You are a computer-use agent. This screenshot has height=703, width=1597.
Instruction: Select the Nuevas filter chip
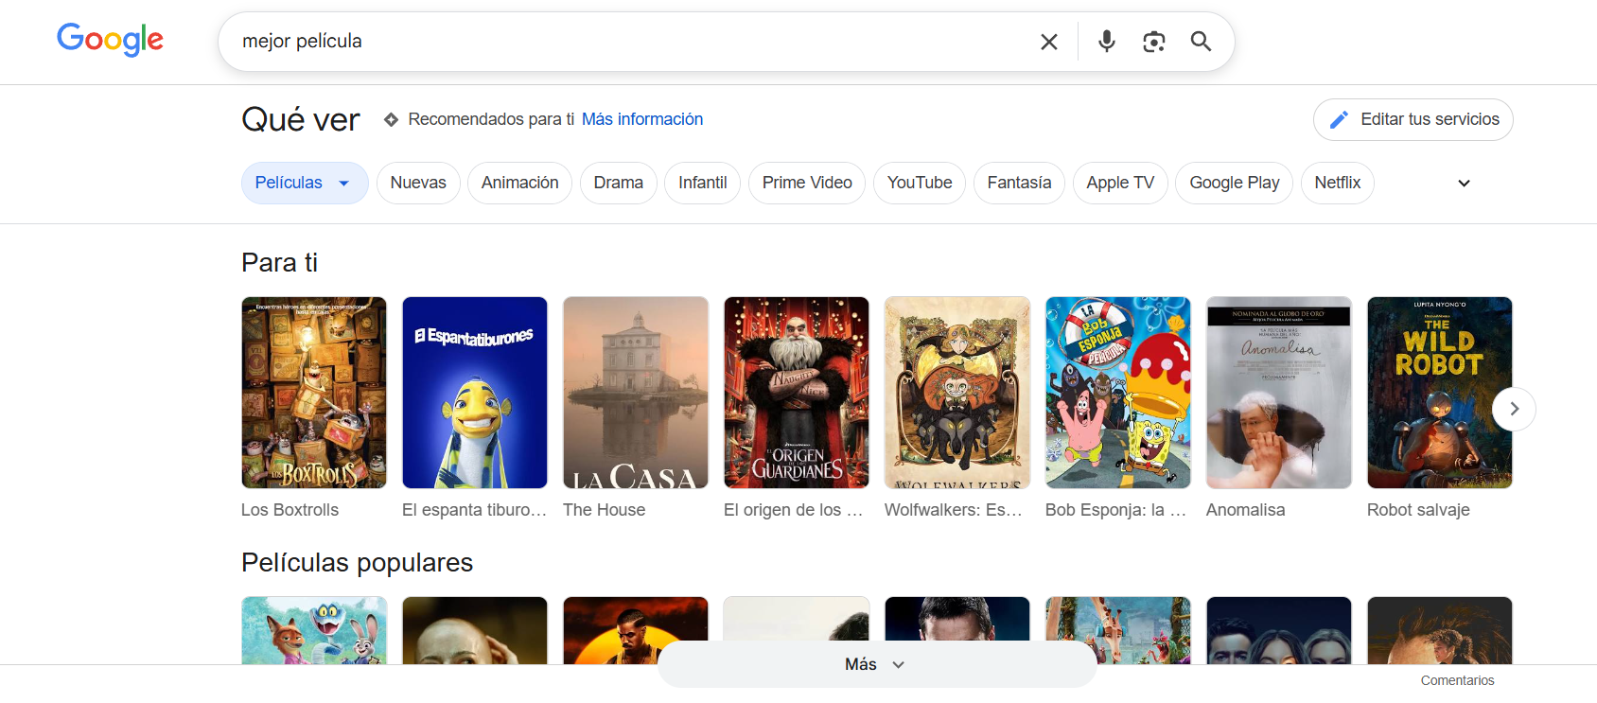click(418, 183)
